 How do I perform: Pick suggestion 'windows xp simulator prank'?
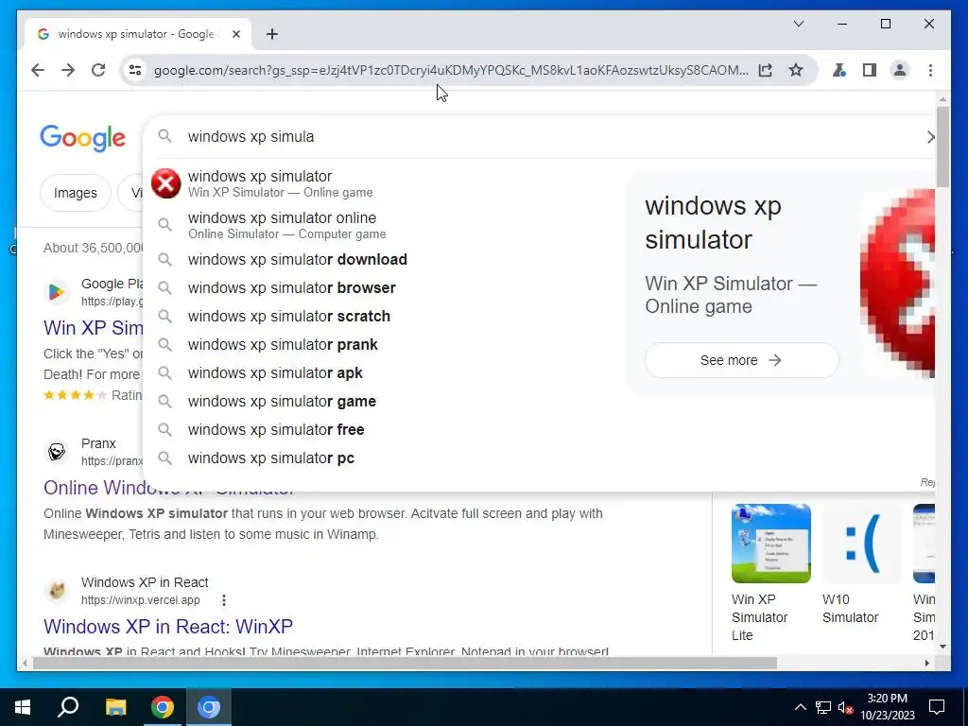click(383, 344)
